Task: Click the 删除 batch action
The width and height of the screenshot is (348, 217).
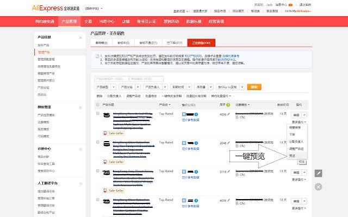Action: click(100, 96)
